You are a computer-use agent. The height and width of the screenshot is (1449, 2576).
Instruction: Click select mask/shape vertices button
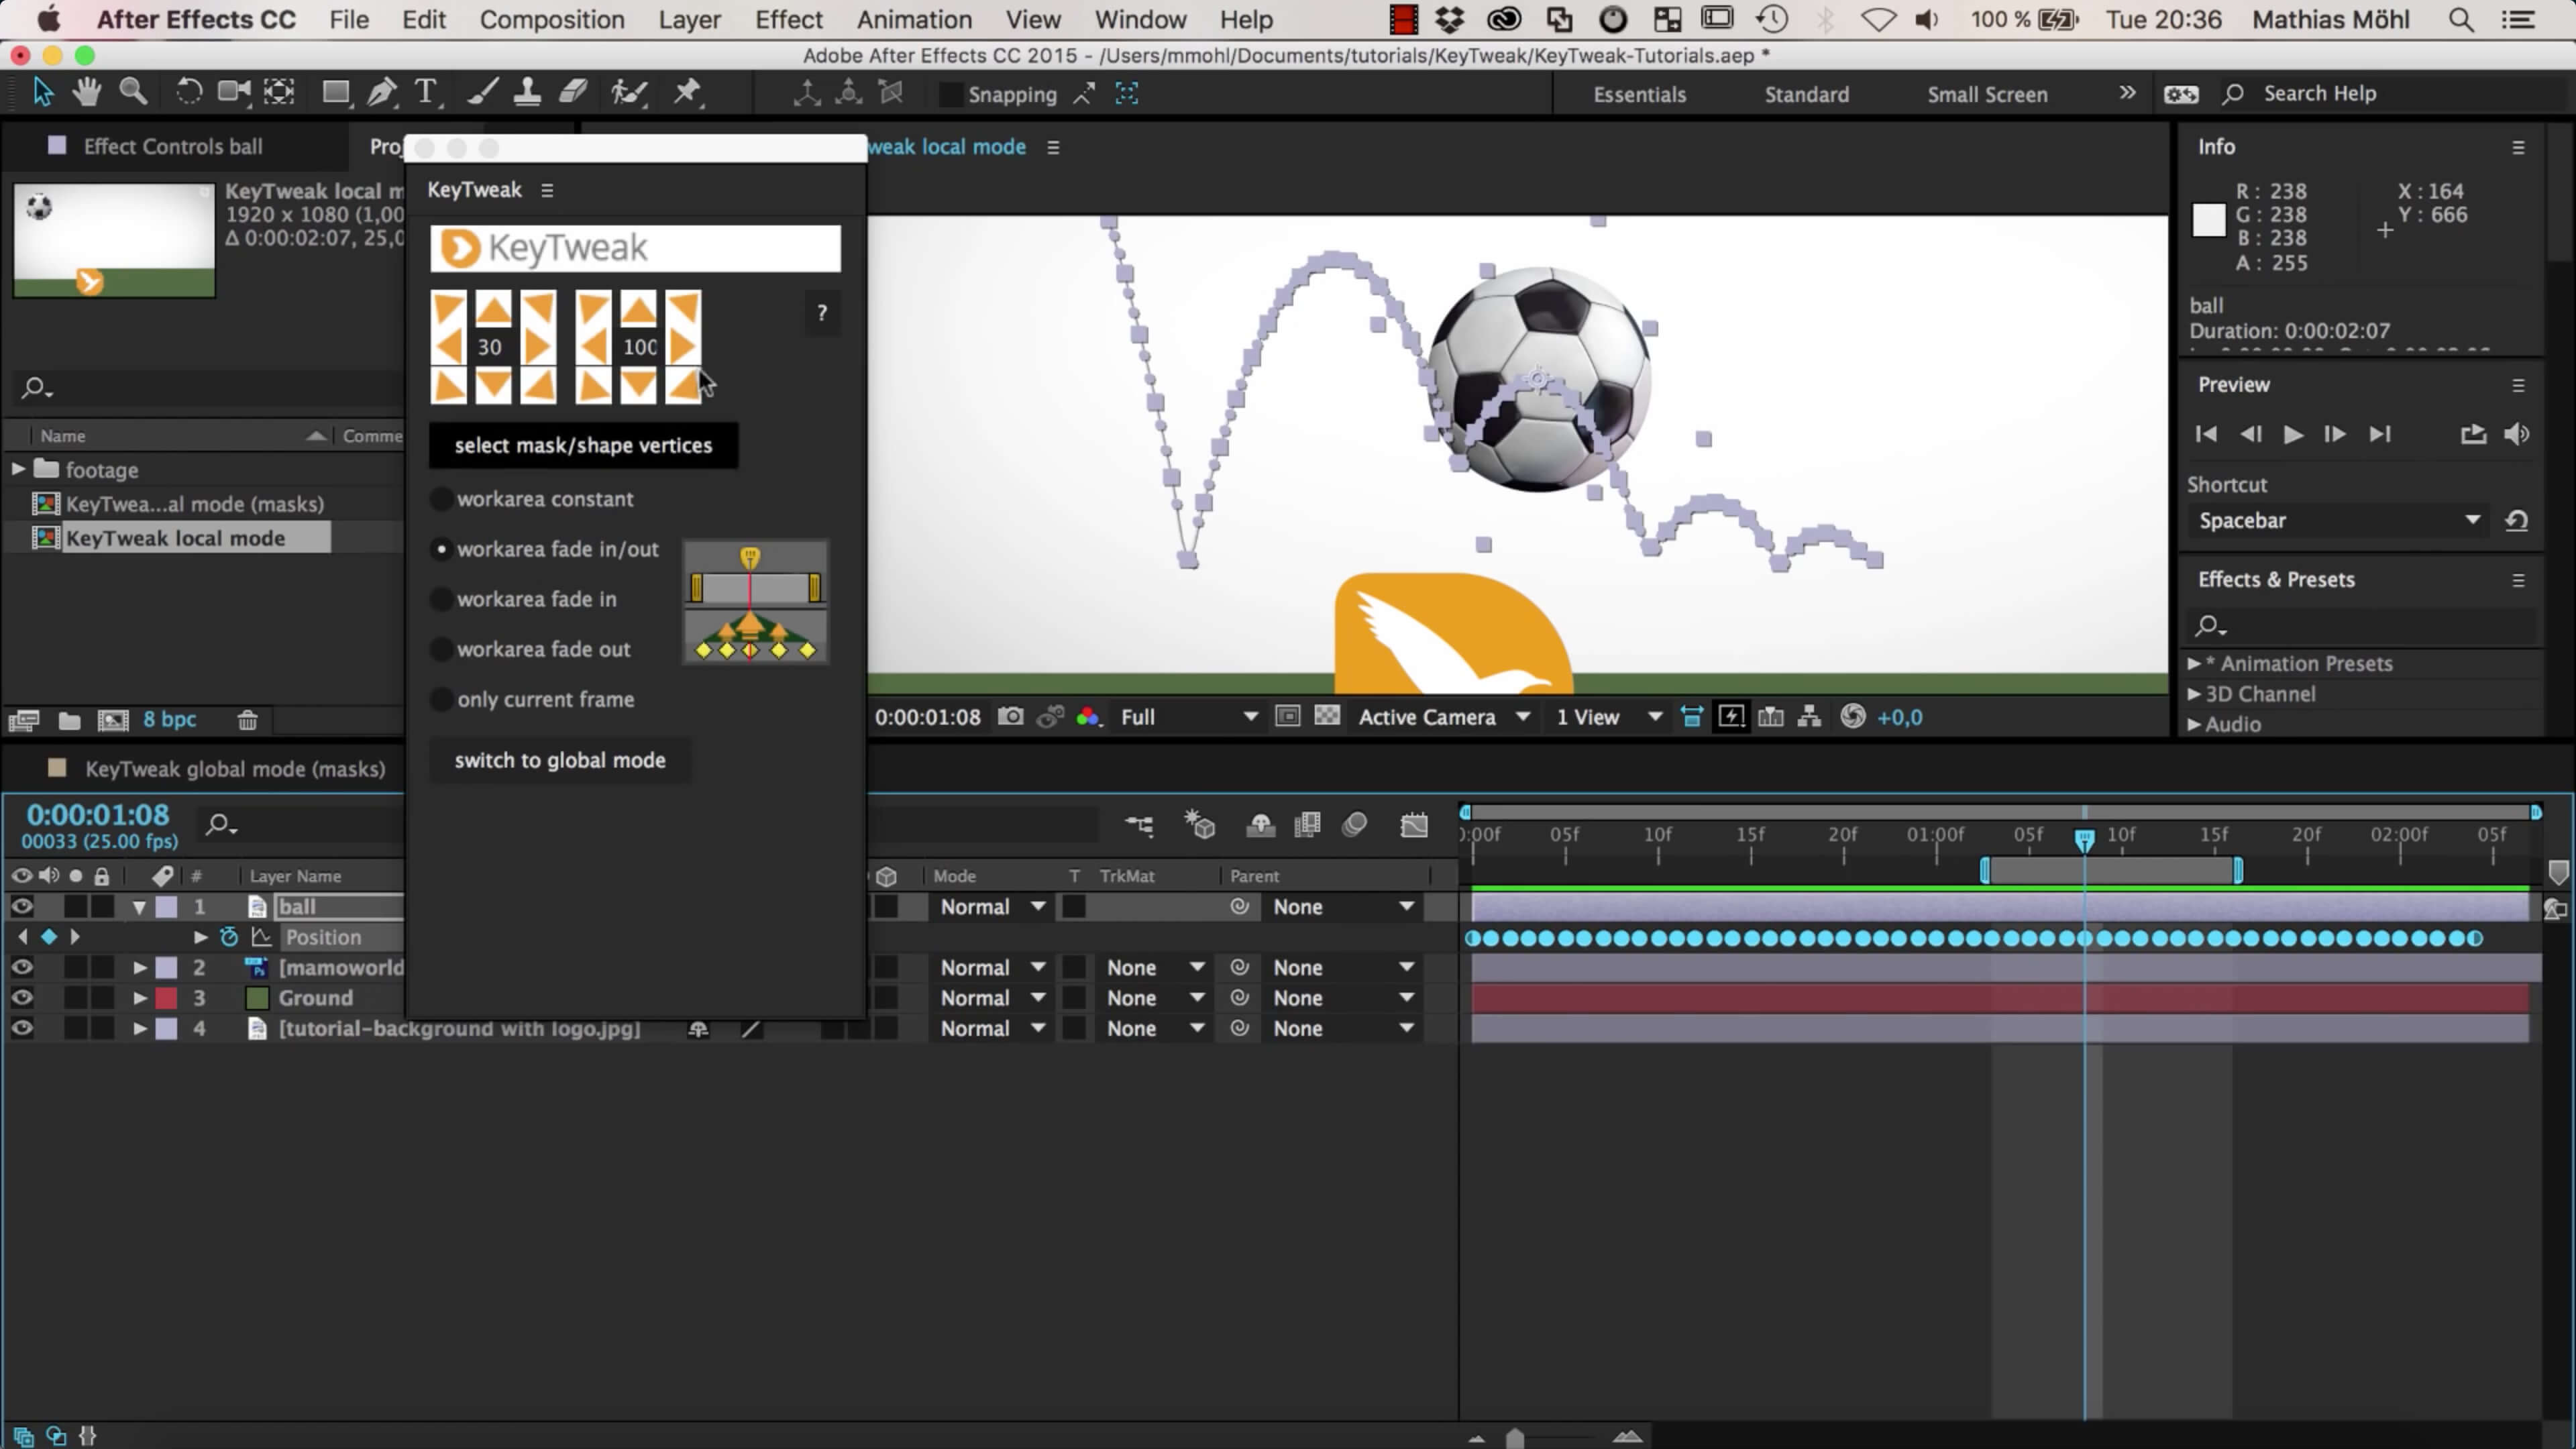coord(583,445)
